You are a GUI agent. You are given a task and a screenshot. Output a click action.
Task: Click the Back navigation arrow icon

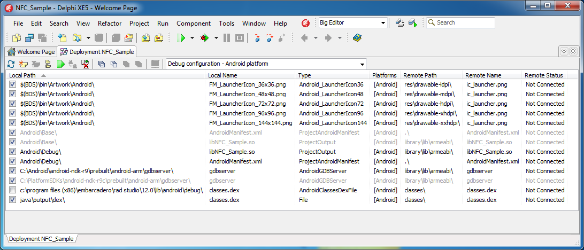(x=304, y=38)
